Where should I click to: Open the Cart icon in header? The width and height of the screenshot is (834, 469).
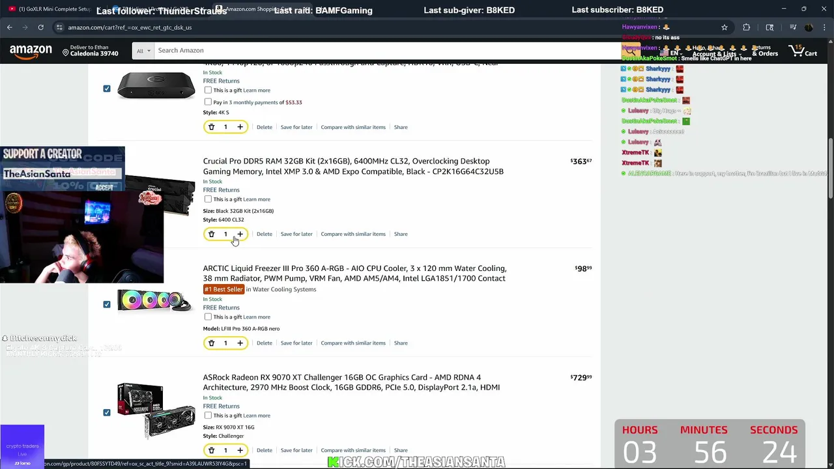(x=803, y=51)
